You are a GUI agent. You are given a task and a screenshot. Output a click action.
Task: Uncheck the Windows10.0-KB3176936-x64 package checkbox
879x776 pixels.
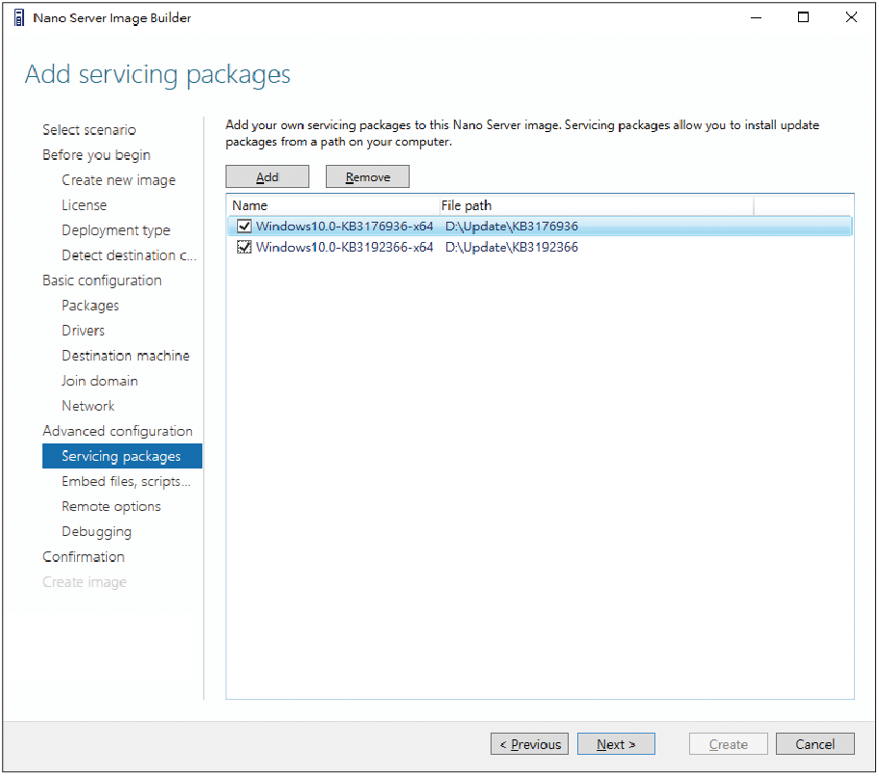(244, 226)
